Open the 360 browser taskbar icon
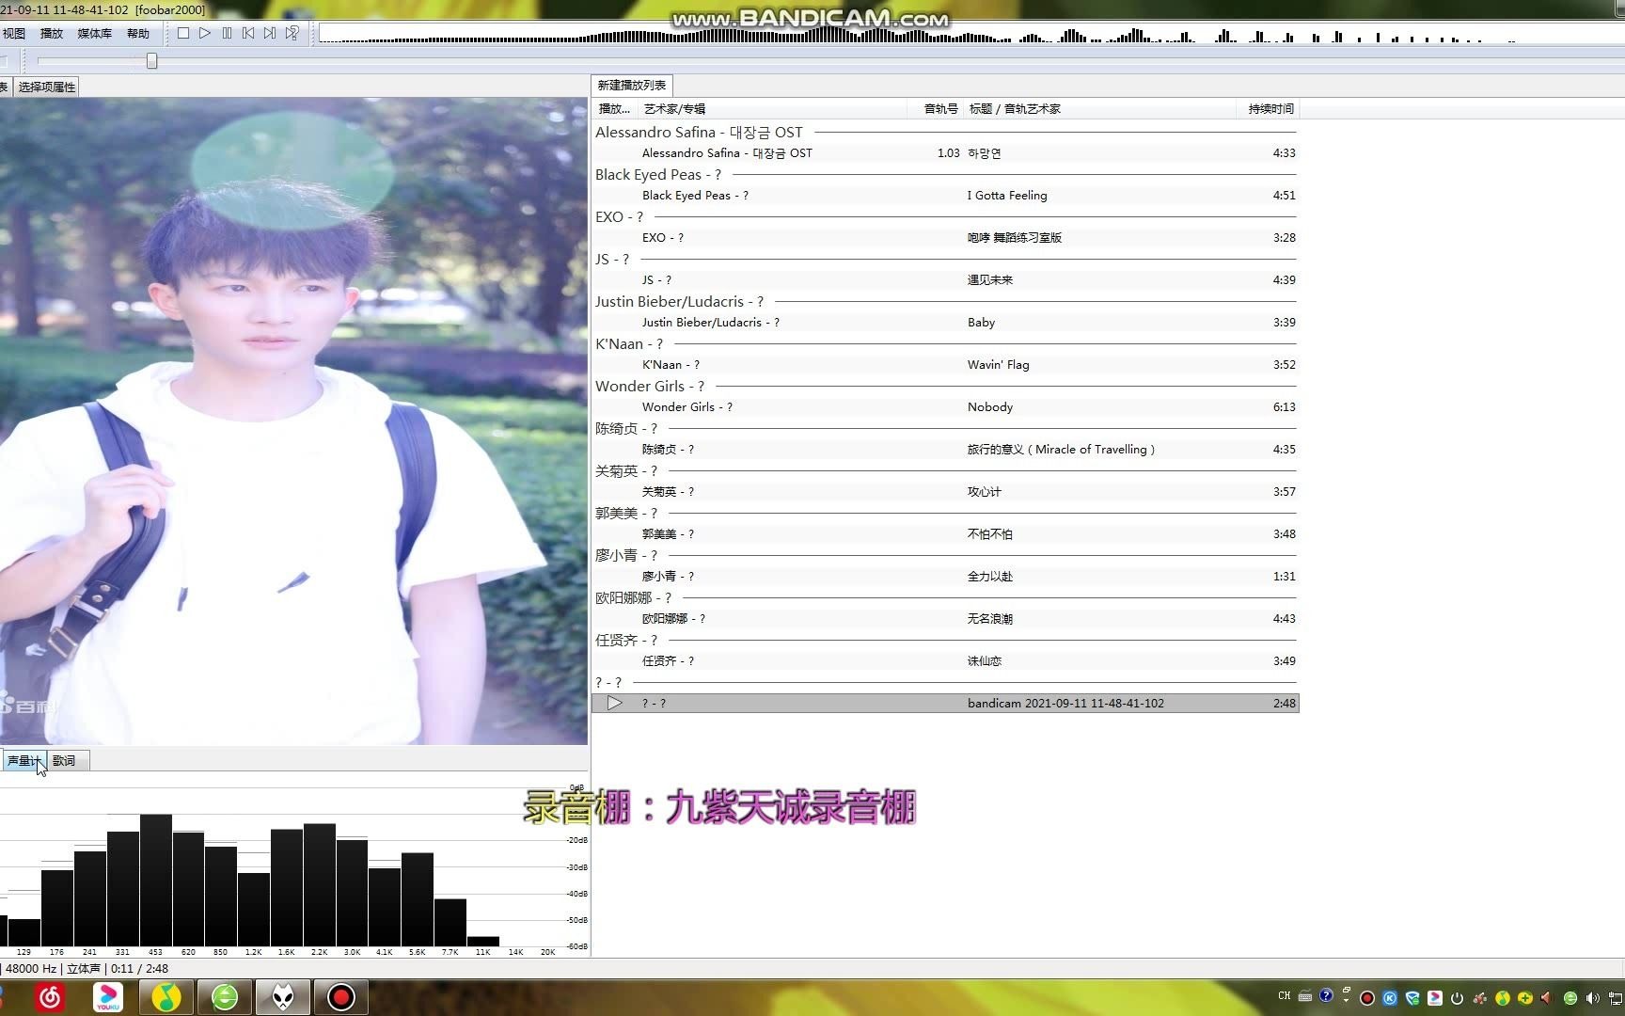Screen dimensions: 1625x1016 [225, 997]
